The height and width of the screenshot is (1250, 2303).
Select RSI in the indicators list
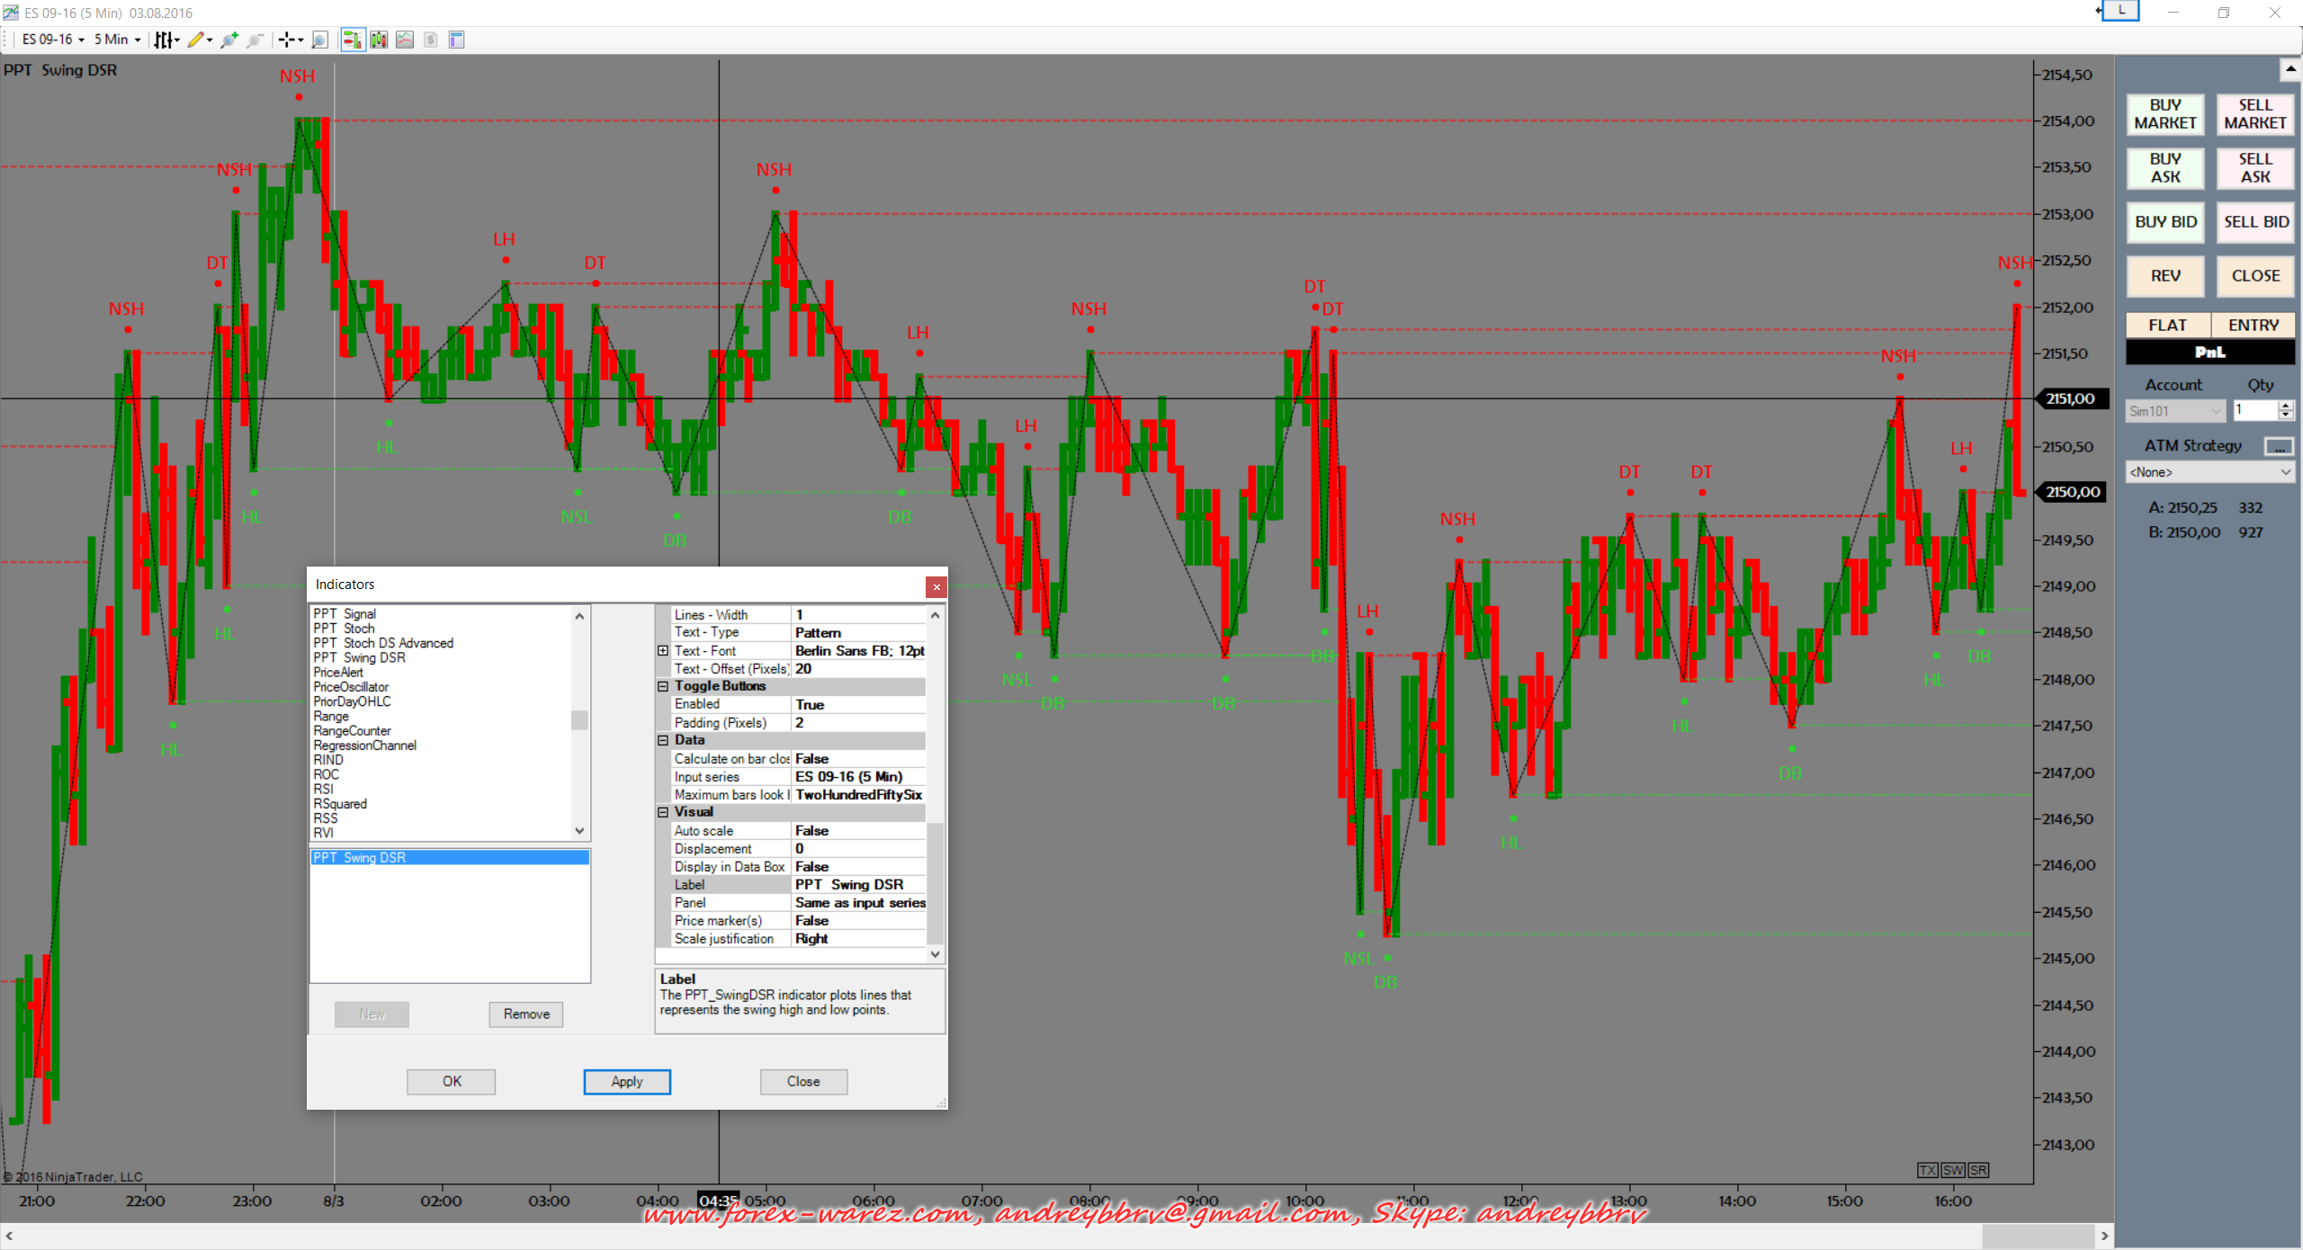(x=324, y=789)
